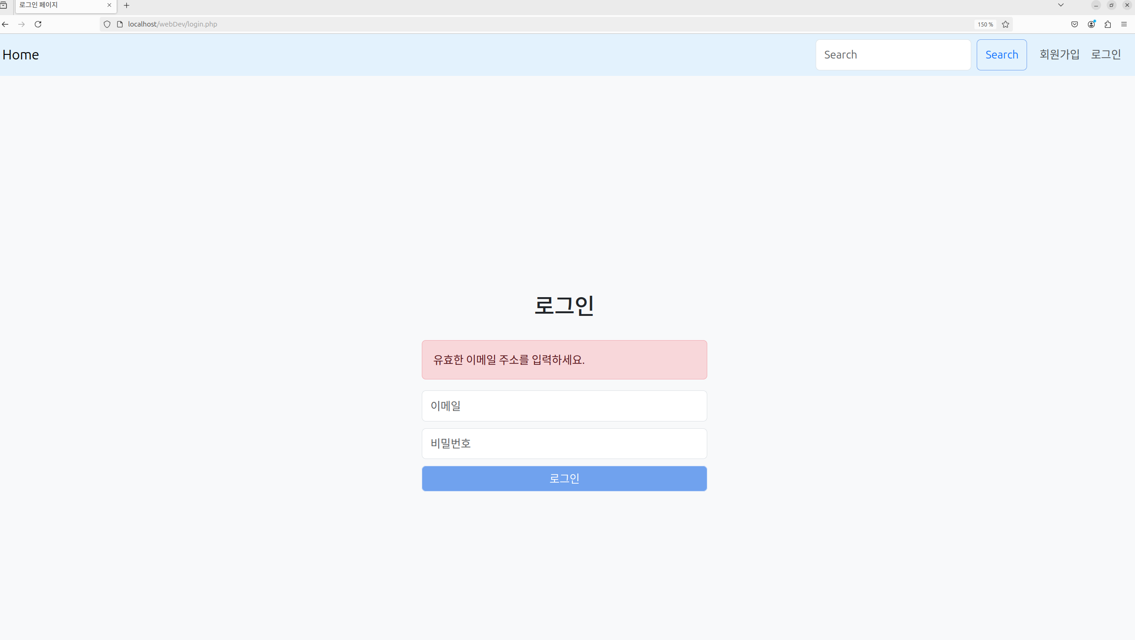Click the 비밀번호 input field
Image resolution: width=1135 pixels, height=640 pixels.
pyautogui.click(x=564, y=443)
